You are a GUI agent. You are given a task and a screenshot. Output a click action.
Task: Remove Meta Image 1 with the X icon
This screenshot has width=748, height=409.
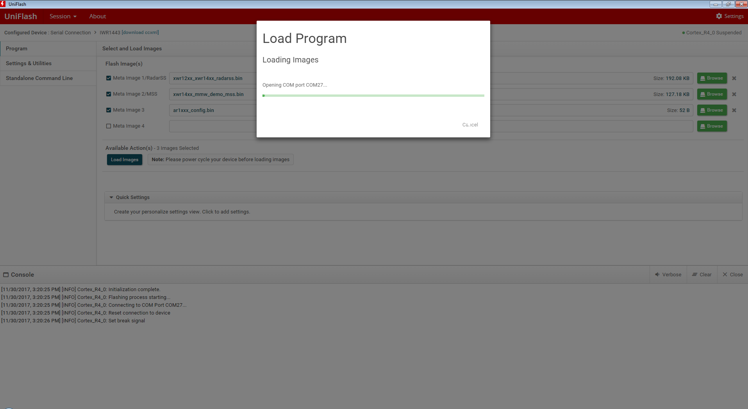click(734, 78)
